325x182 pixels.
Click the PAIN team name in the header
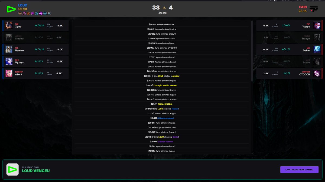[303, 7]
